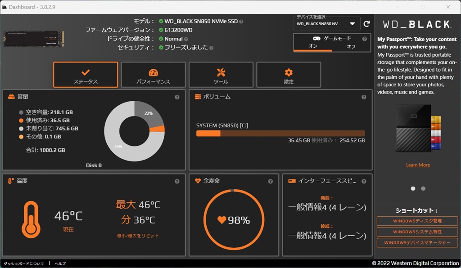Turn Game Mode on (オン)
This screenshot has height=268, width=461.
[313, 46]
